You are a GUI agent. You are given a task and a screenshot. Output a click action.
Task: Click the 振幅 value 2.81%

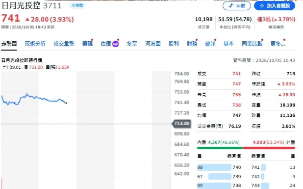click(288, 126)
